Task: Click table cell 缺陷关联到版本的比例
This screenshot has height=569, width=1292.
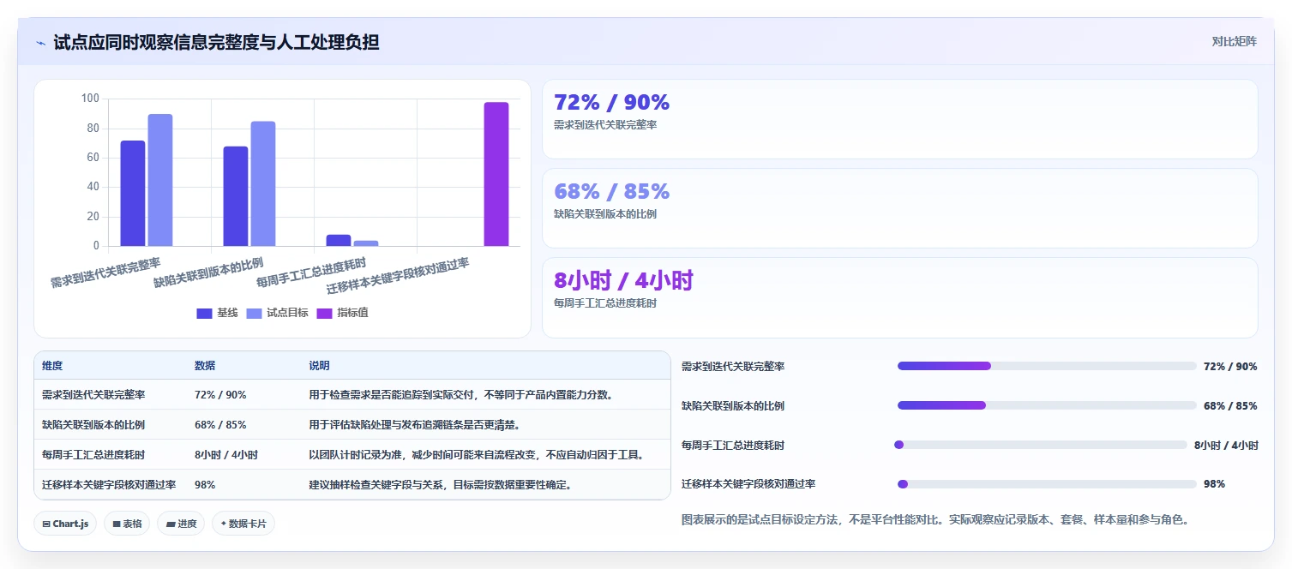Action: (93, 425)
